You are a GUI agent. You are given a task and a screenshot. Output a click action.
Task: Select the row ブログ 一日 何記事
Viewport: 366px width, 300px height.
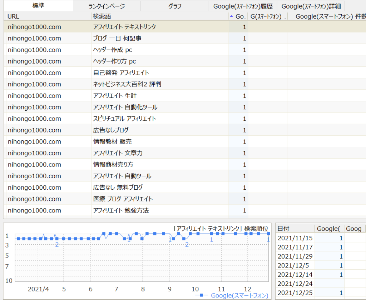(185, 38)
